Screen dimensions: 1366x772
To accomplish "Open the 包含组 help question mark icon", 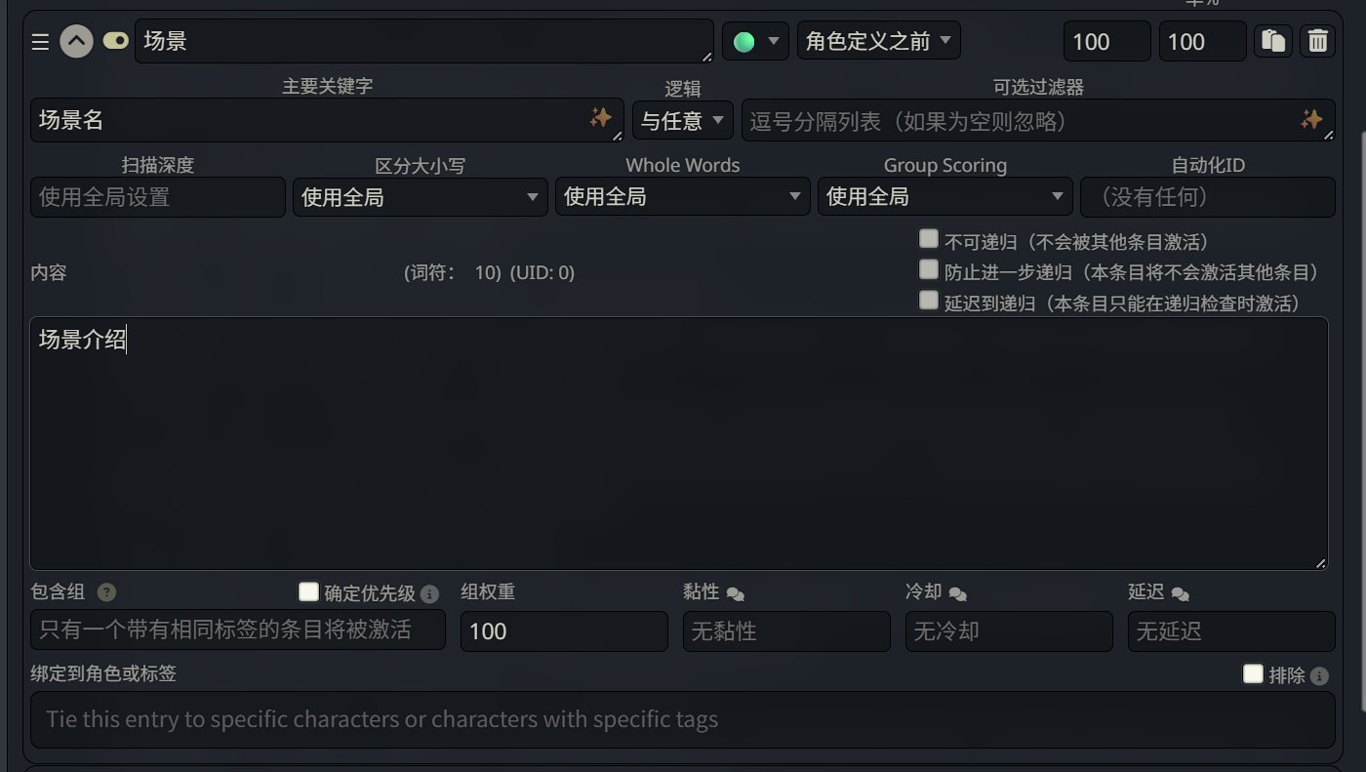I will tap(105, 592).
